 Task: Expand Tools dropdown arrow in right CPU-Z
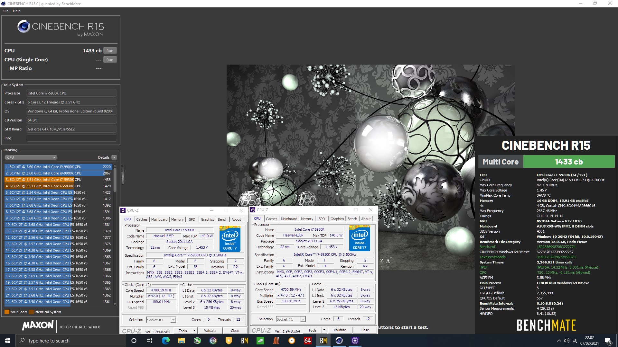tap(324, 330)
